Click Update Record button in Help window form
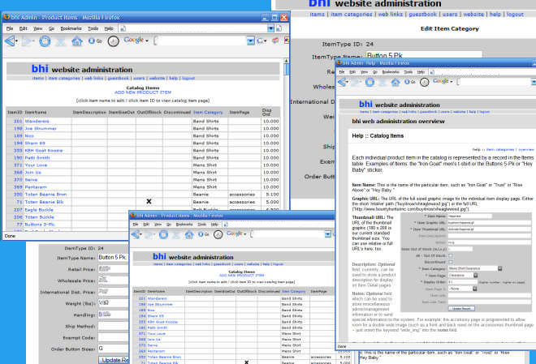 click(461, 308)
